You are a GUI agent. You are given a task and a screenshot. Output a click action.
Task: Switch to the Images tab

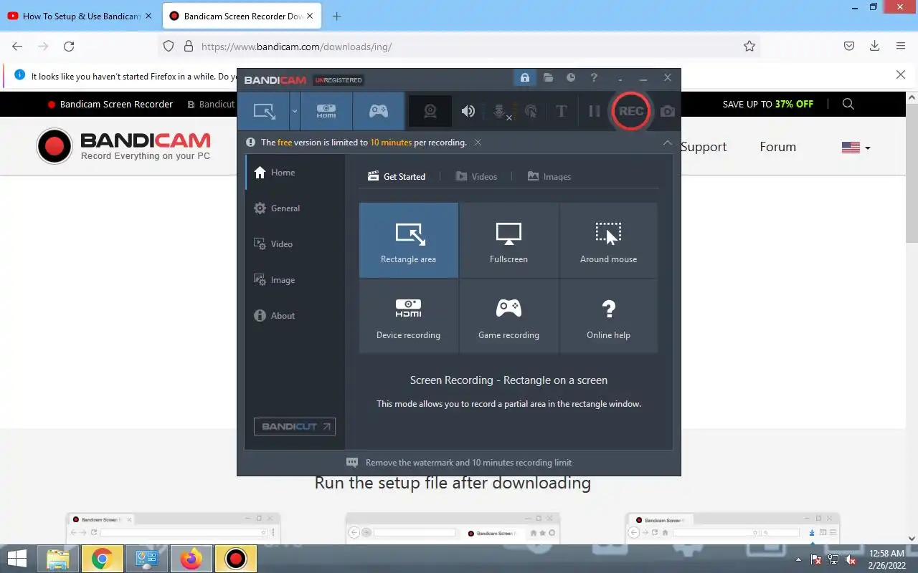[549, 176]
